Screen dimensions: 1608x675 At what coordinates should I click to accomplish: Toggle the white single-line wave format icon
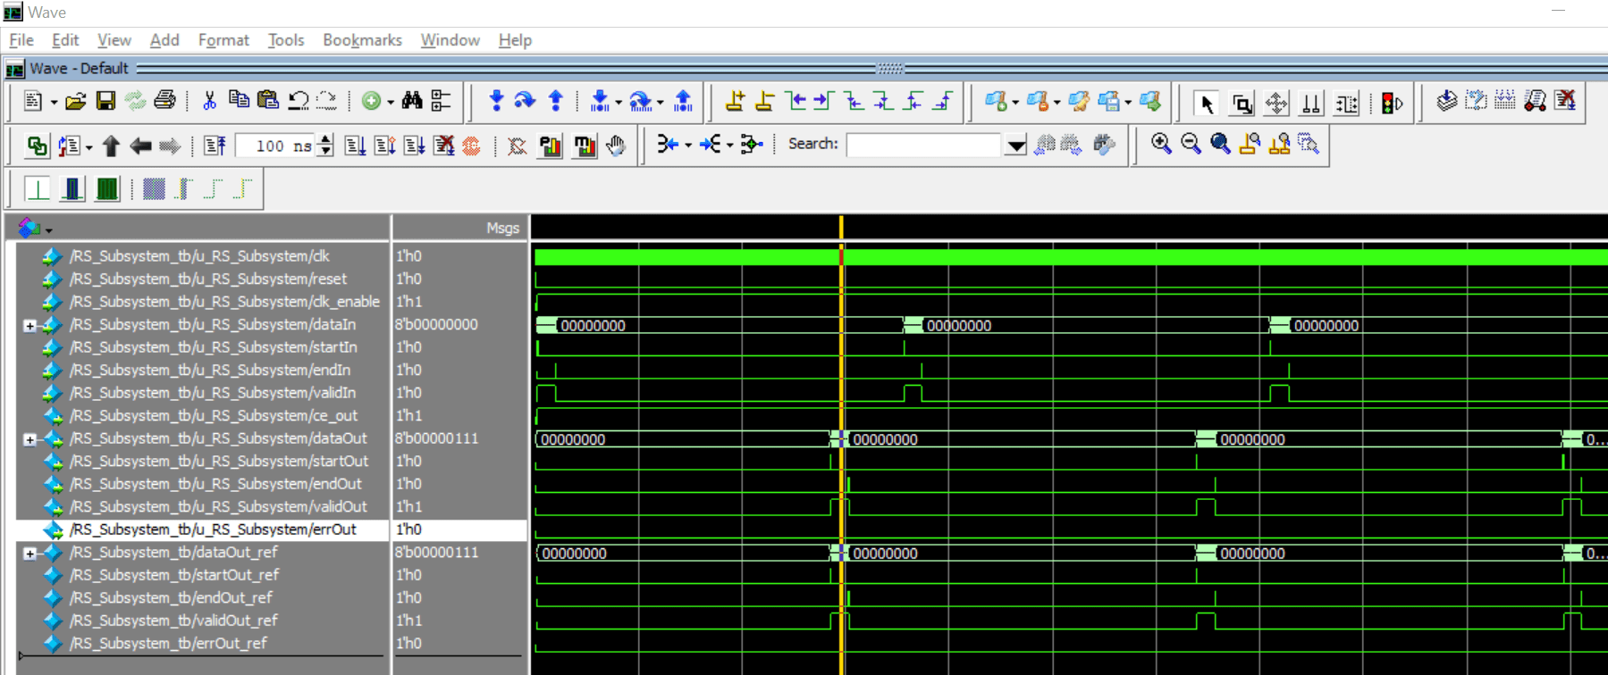tap(38, 188)
